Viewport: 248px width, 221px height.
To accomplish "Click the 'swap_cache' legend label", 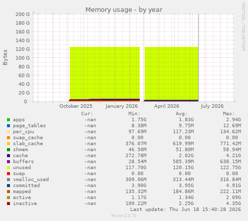I will pos(28,138).
